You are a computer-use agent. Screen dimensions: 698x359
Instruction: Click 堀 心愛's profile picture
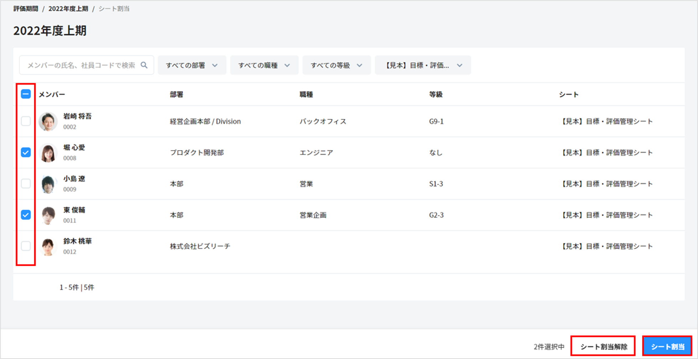pos(48,153)
